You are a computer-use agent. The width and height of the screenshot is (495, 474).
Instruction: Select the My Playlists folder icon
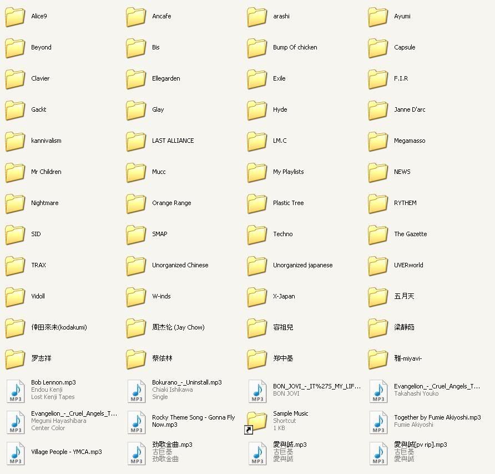coord(256,173)
